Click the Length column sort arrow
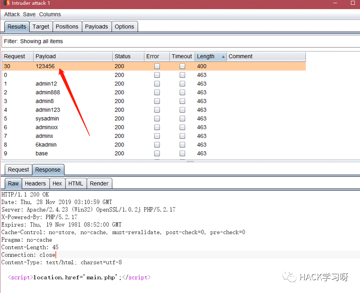This screenshot has width=360, height=293. tap(223, 57)
